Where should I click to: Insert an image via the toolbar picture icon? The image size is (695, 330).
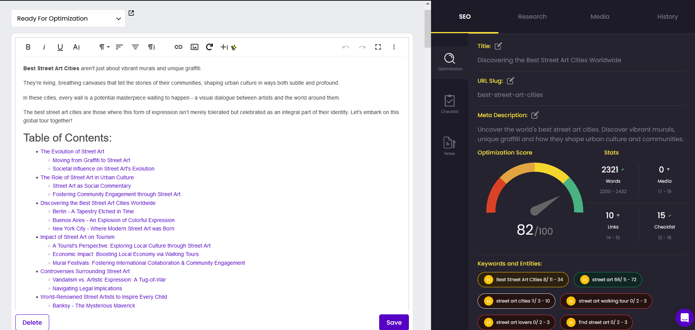[x=195, y=47]
